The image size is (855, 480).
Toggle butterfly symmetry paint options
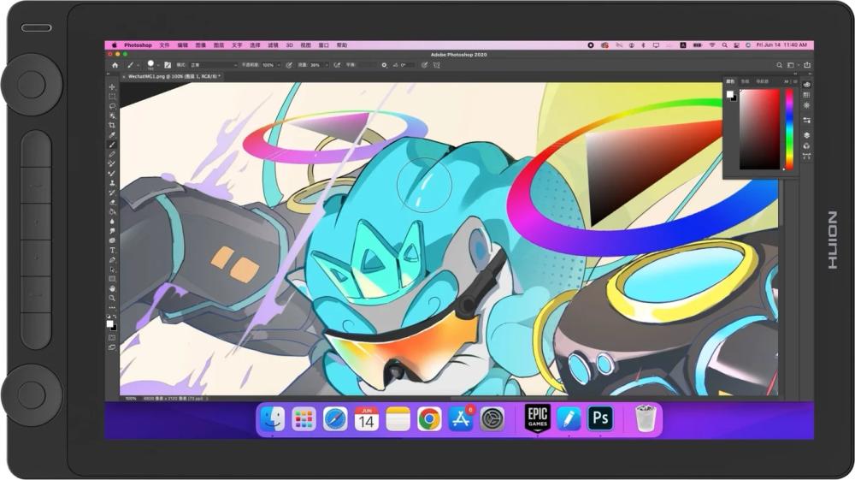click(x=436, y=65)
